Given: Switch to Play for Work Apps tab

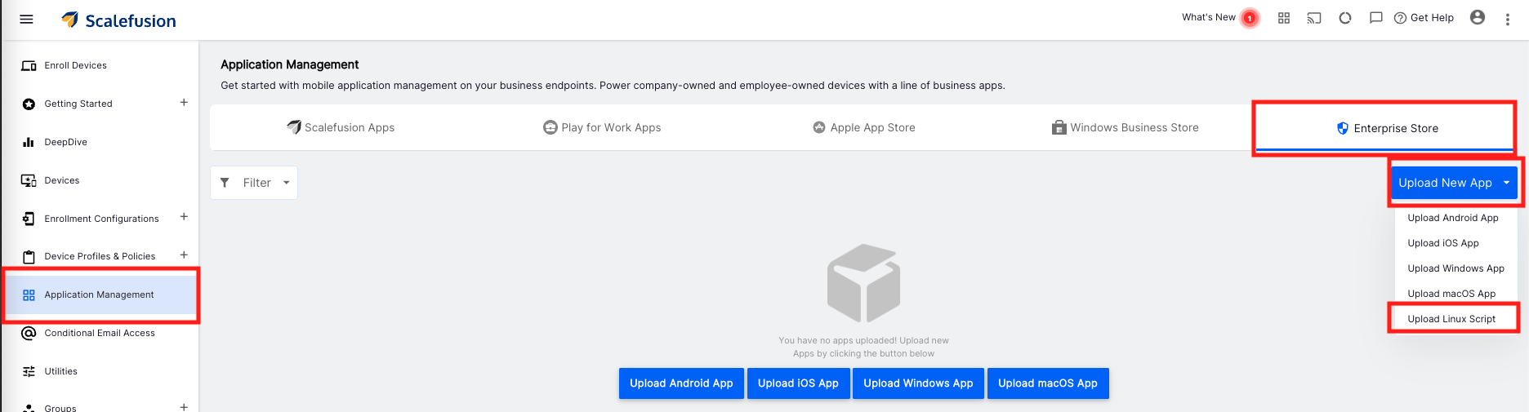Looking at the screenshot, I should tap(602, 127).
